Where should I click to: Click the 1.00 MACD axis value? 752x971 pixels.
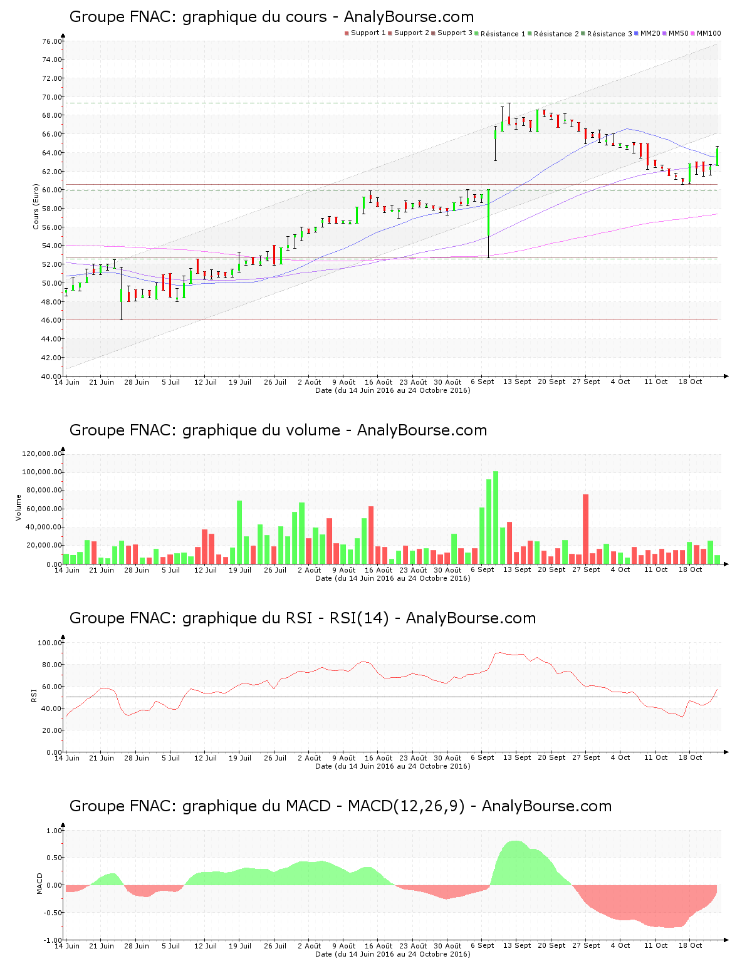pos(55,831)
